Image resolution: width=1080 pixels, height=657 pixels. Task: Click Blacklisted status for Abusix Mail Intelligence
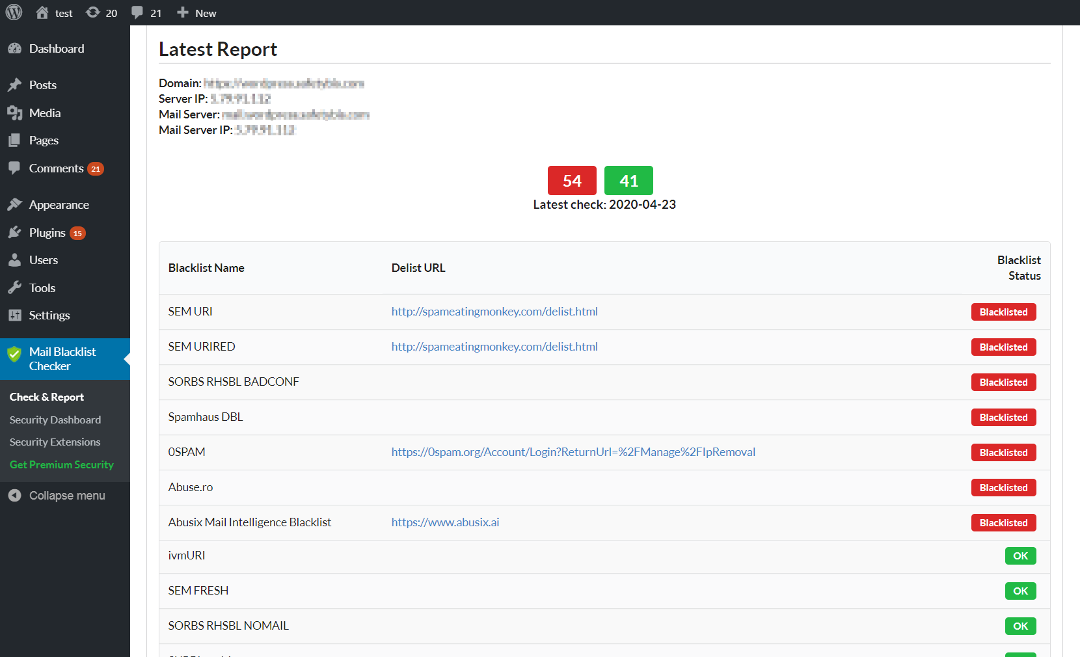tap(1004, 522)
